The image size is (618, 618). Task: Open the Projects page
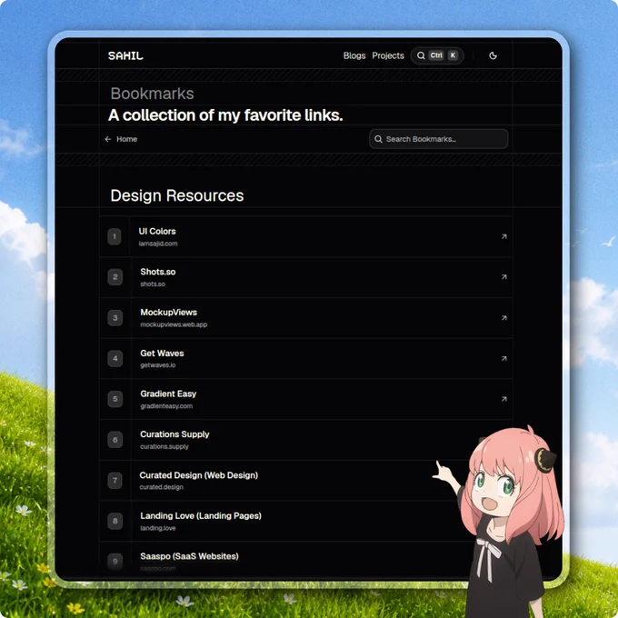tap(388, 55)
